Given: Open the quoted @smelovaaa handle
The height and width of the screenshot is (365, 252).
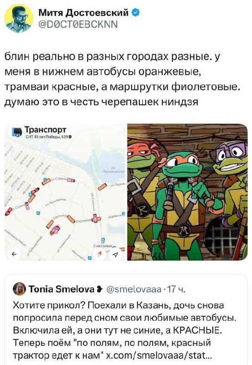Looking at the screenshot, I should (134, 289).
